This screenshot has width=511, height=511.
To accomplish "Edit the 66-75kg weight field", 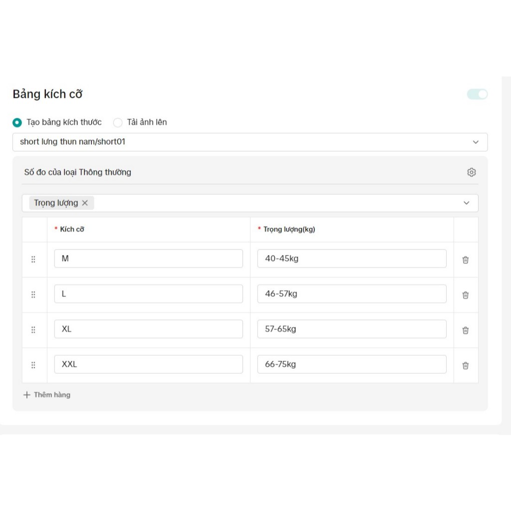I will 351,364.
